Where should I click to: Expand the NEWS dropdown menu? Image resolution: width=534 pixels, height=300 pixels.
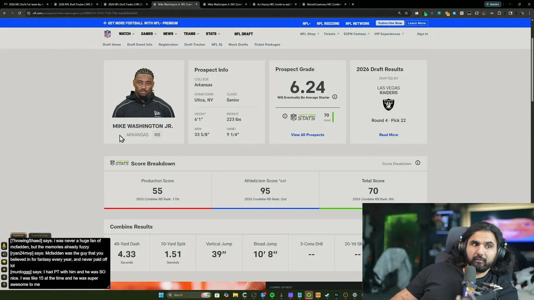pyautogui.click(x=170, y=34)
